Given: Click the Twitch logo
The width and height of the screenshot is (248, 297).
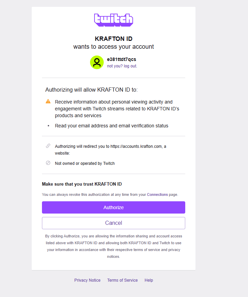Looking at the screenshot, I should pos(114,20).
